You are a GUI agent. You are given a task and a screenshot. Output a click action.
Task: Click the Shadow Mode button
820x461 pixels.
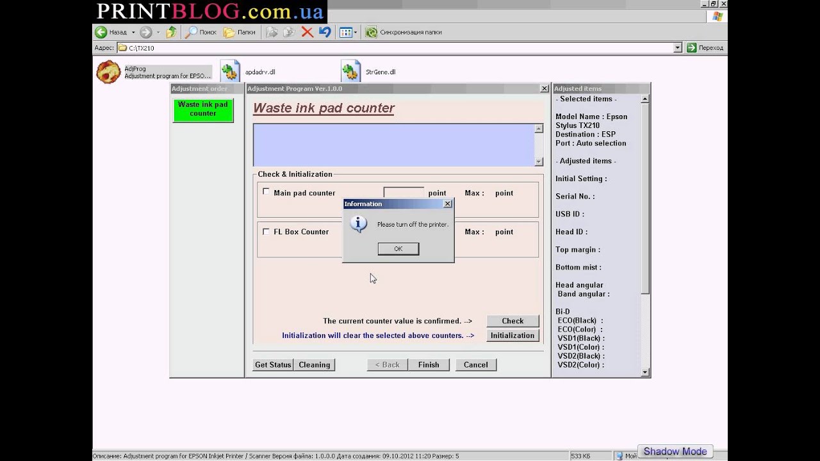tap(675, 451)
